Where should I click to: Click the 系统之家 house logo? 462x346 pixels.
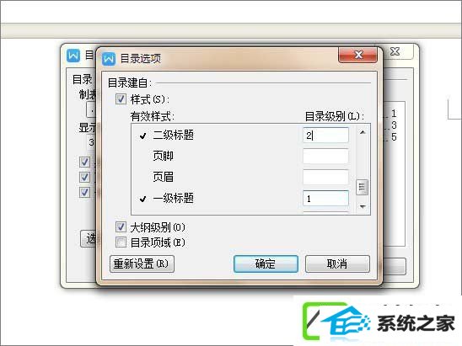click(337, 322)
